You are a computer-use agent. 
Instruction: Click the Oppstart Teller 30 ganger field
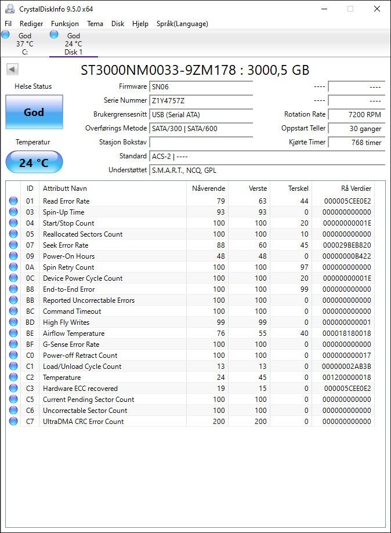357,129
